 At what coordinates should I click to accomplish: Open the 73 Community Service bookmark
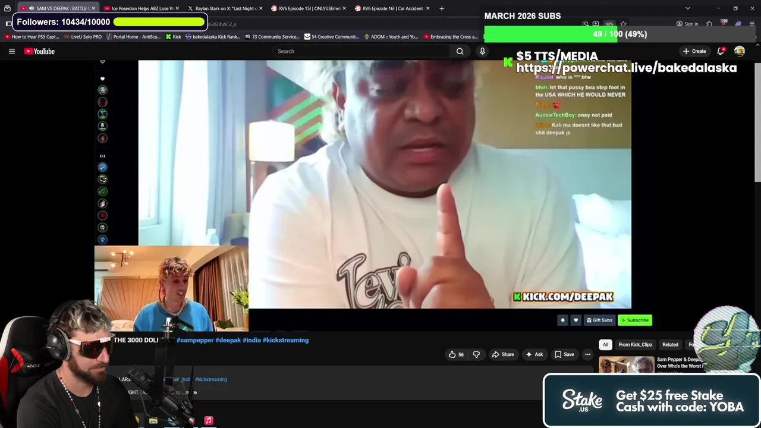(x=272, y=37)
